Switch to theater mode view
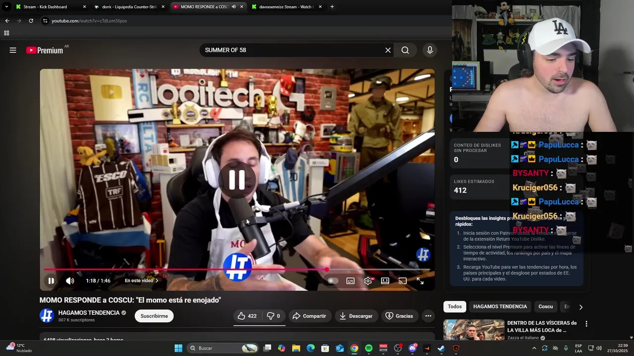634x356 pixels. point(385,281)
